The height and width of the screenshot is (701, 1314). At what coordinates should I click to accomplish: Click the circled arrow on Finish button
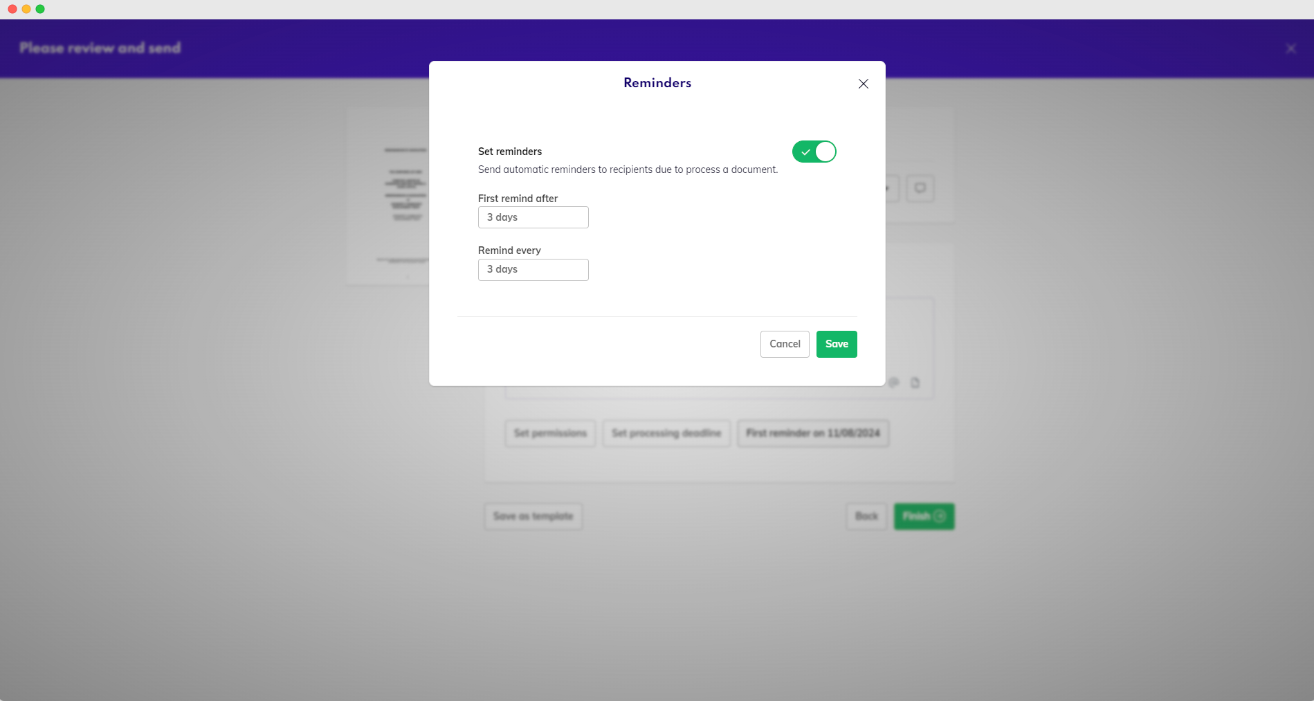(x=940, y=516)
